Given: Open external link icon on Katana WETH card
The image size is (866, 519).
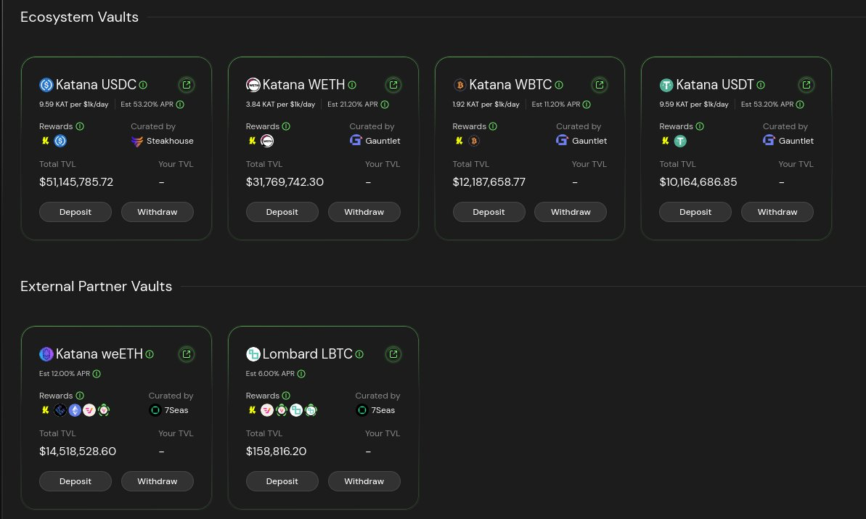Looking at the screenshot, I should 393,85.
